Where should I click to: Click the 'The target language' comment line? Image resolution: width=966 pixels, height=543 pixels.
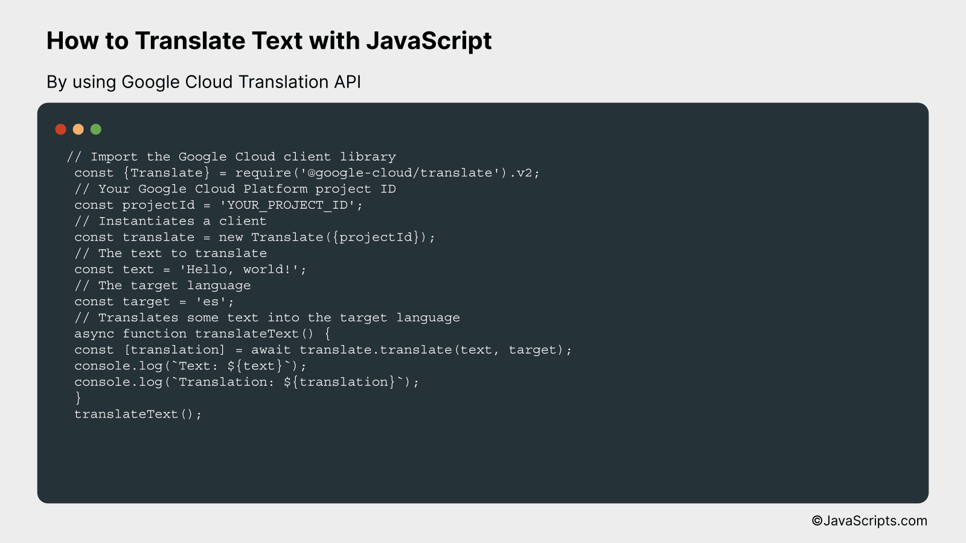pos(162,285)
